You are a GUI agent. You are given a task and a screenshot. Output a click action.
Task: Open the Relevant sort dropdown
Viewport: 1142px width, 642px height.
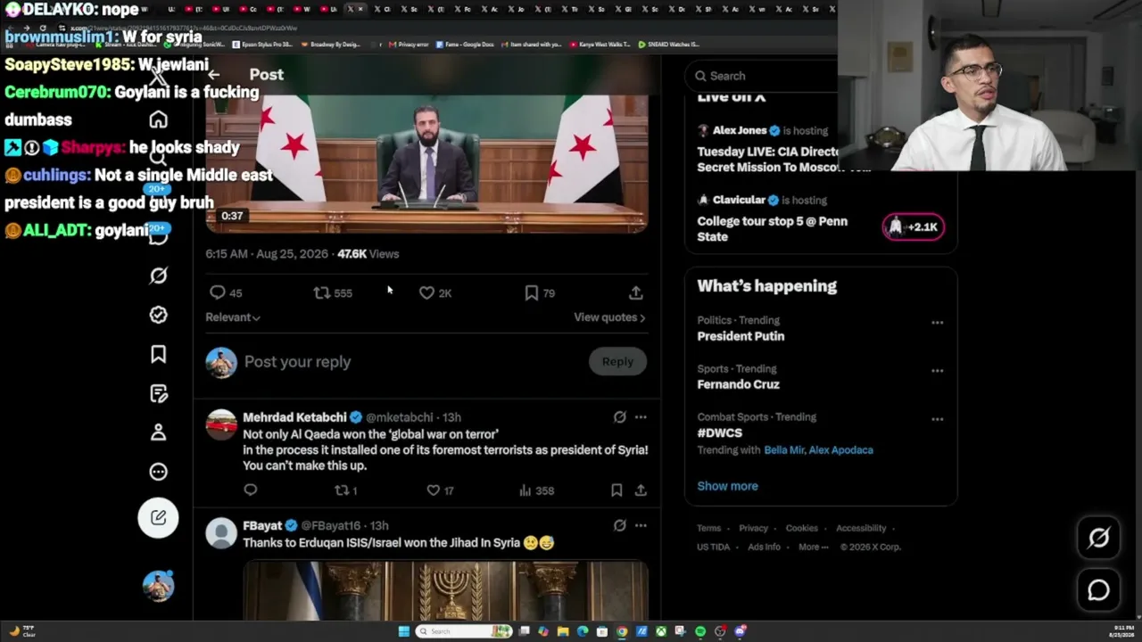point(233,317)
